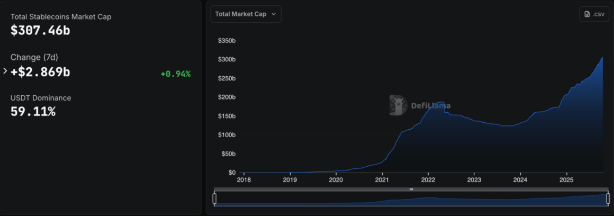The image size is (614, 216).
Task: Click the Total Stablecoins Market Cap label
Action: point(61,17)
